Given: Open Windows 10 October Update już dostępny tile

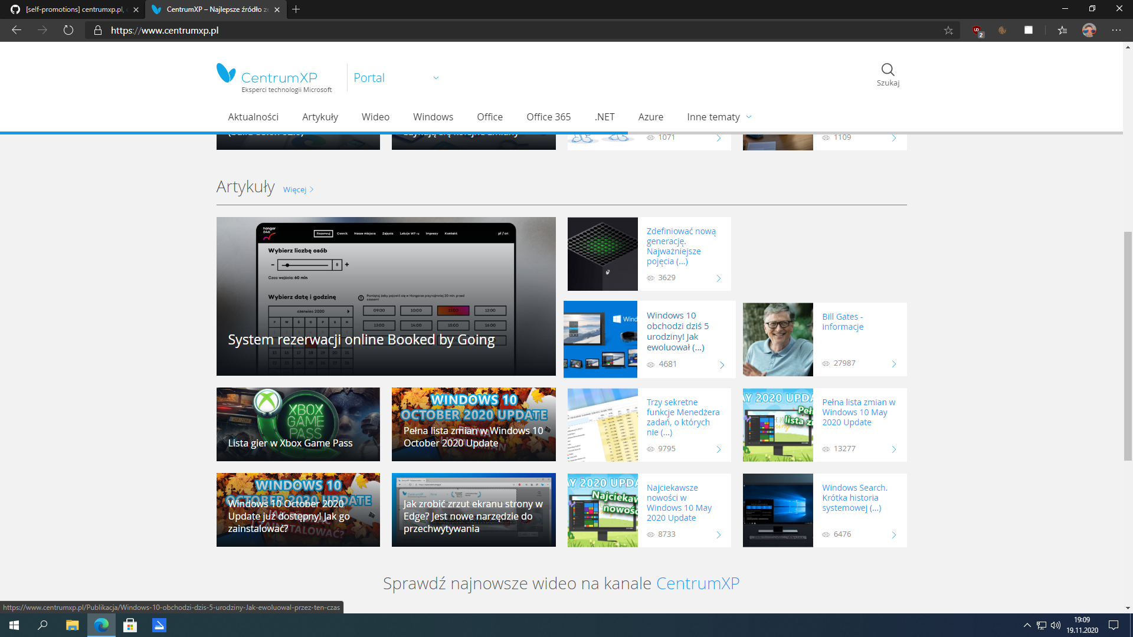Looking at the screenshot, I should click(x=298, y=510).
